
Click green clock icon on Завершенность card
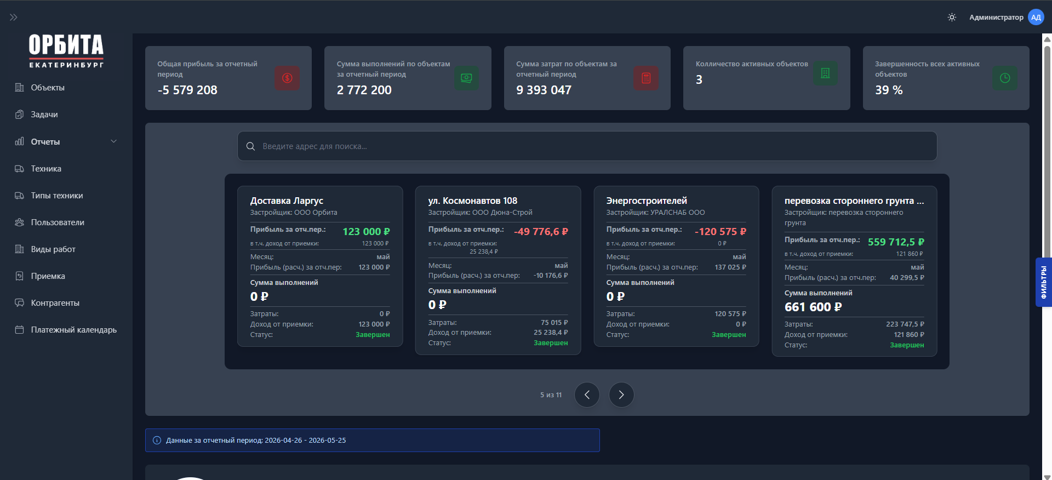[x=1005, y=78]
